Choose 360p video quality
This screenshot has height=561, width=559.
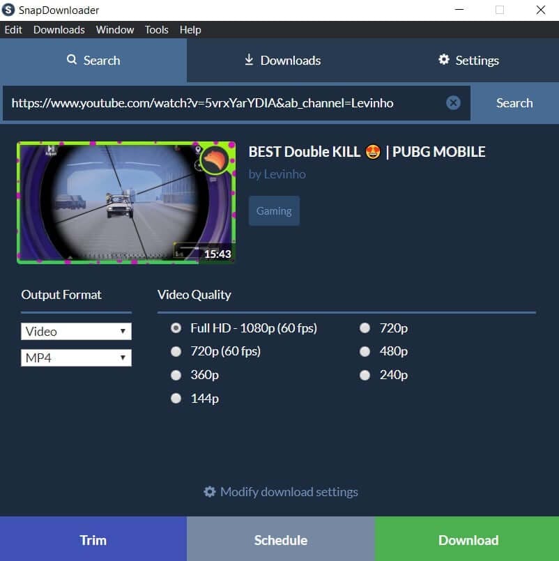(x=176, y=376)
